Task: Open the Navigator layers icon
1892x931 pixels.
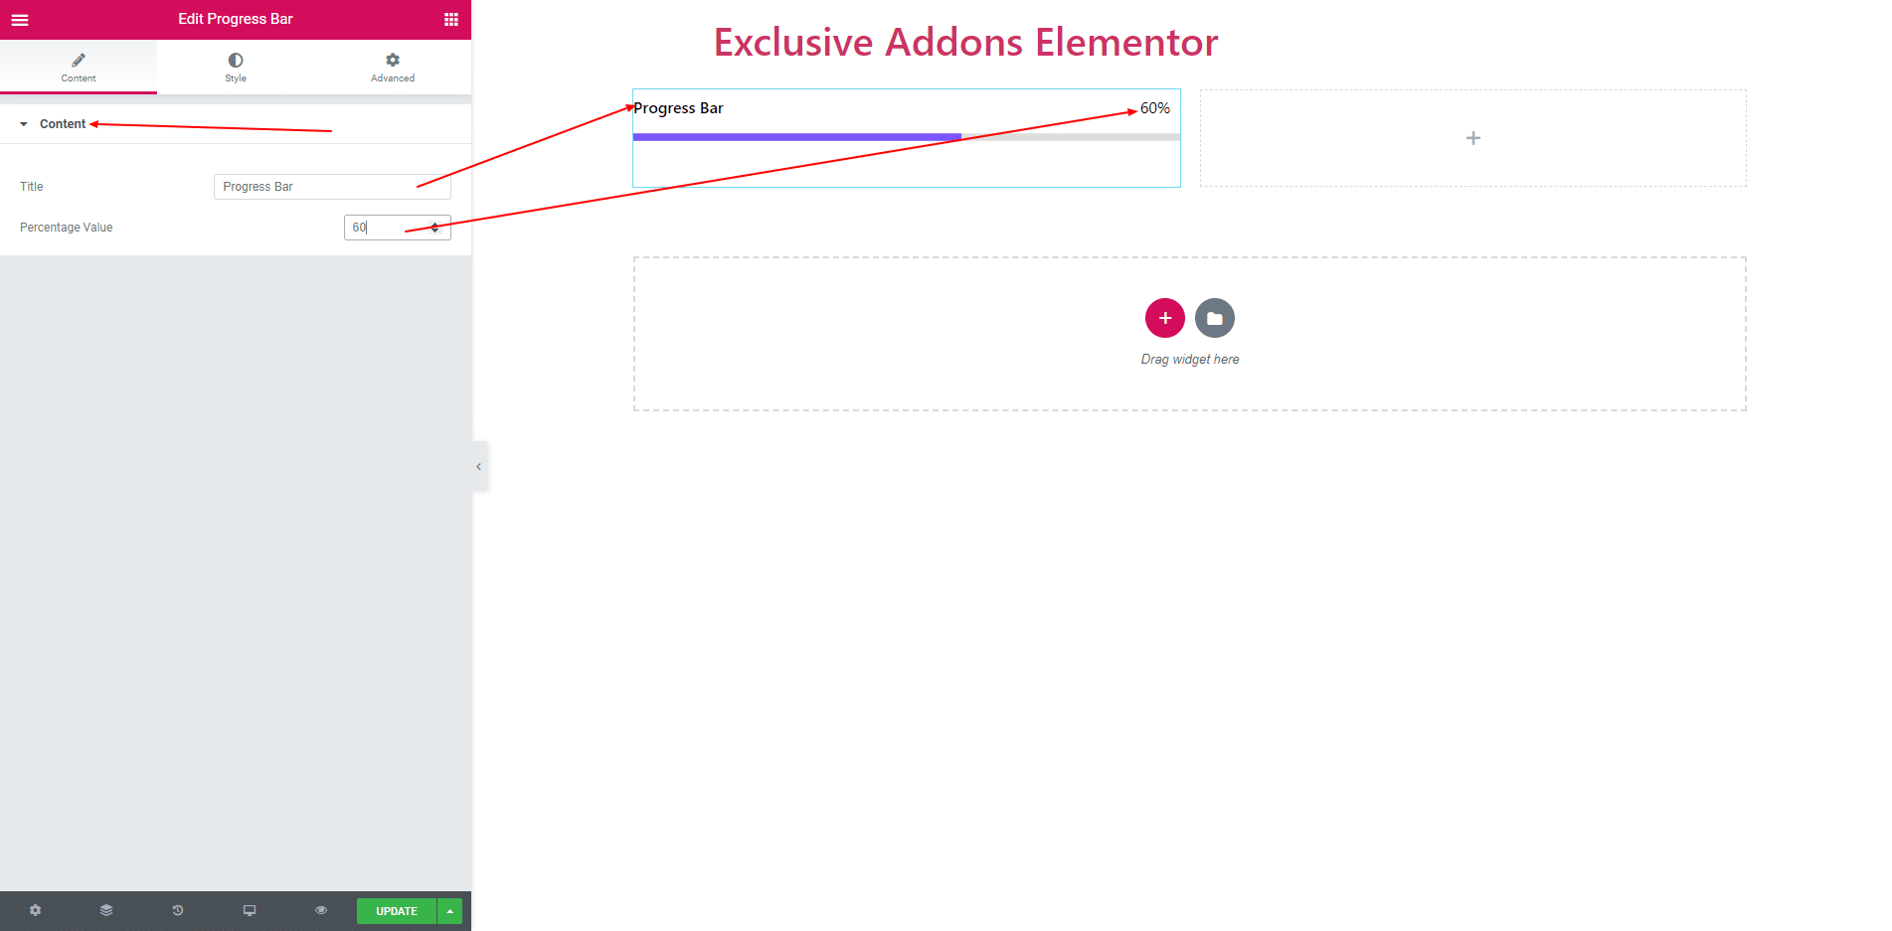Action: [x=106, y=910]
